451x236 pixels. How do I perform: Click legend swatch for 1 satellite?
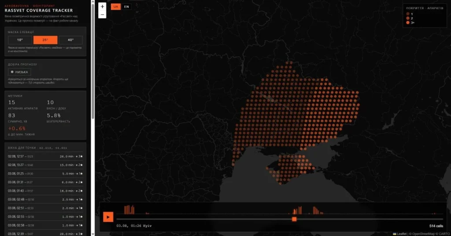[408, 14]
